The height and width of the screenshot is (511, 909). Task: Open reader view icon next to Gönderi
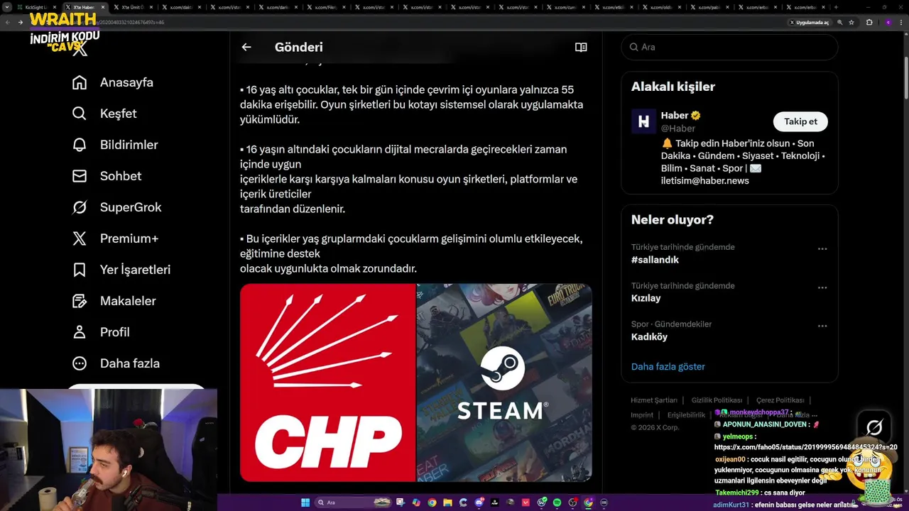pyautogui.click(x=581, y=47)
